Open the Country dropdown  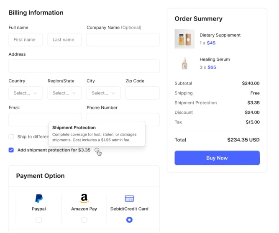pos(26,93)
